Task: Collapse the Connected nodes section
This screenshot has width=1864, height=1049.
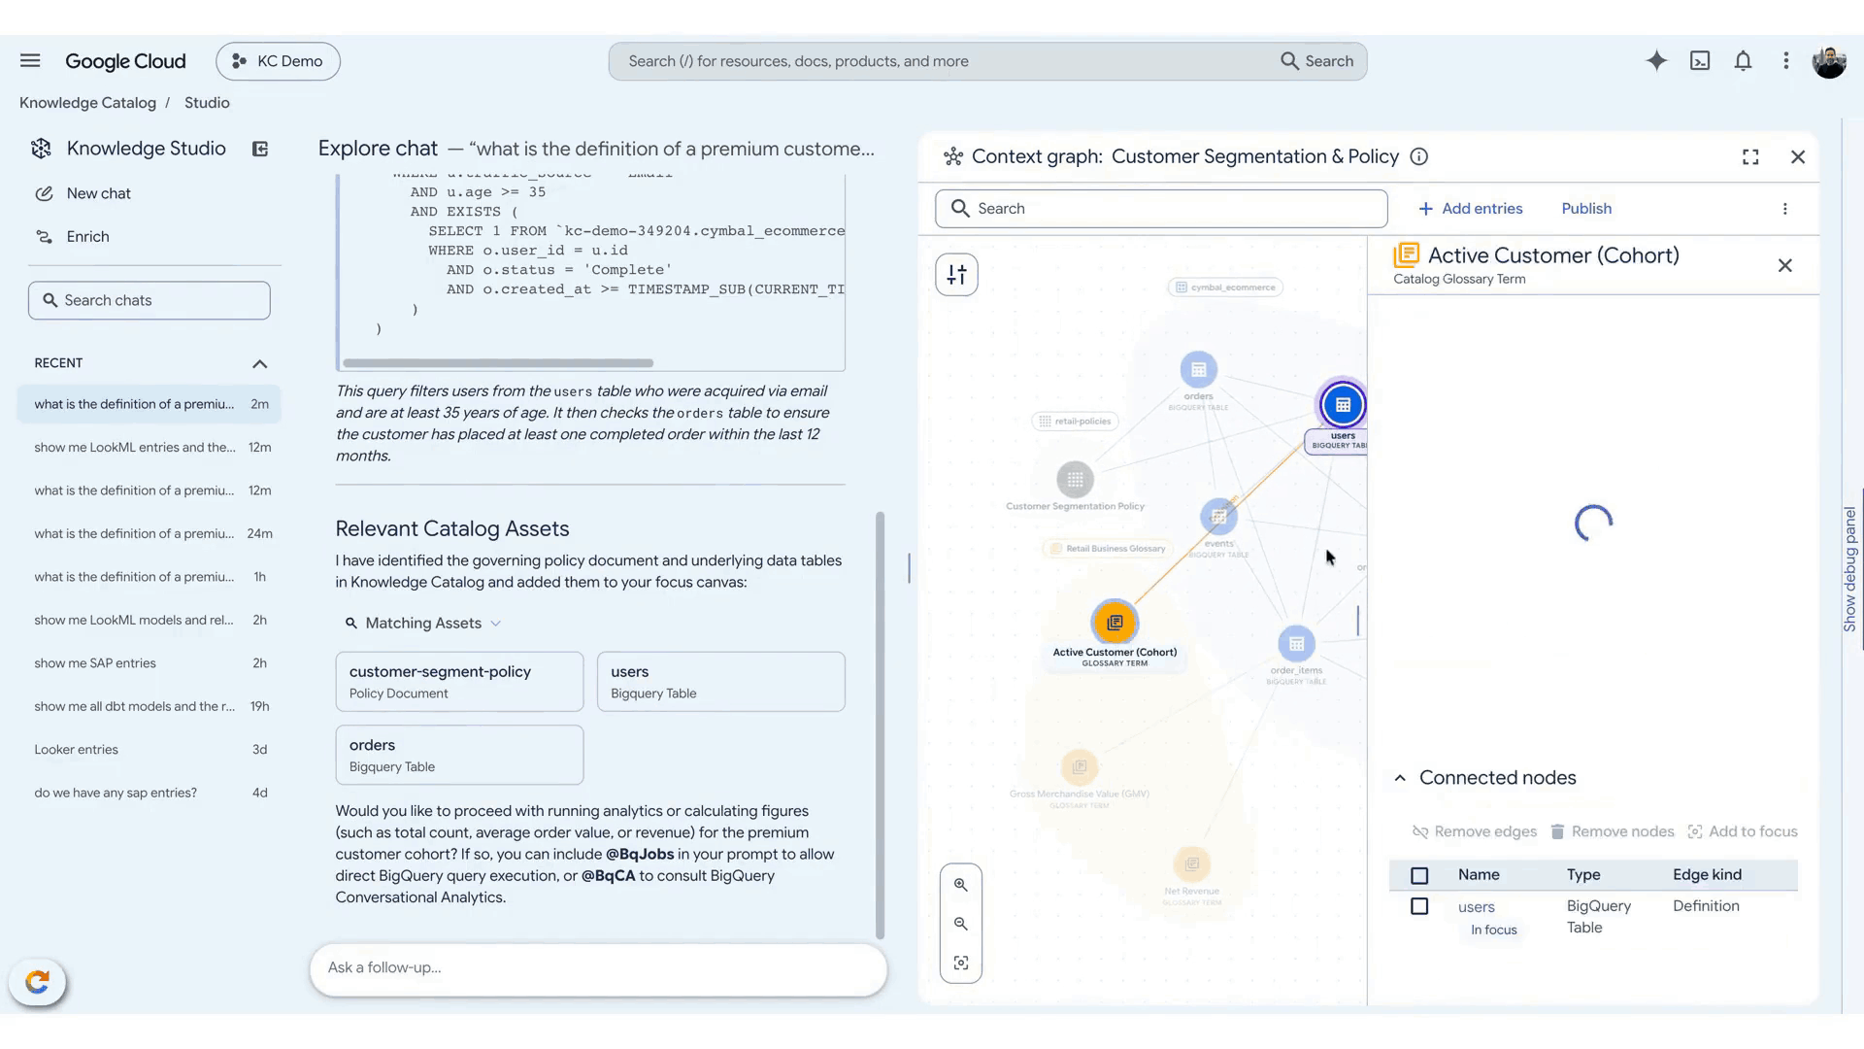Action: [1400, 778]
